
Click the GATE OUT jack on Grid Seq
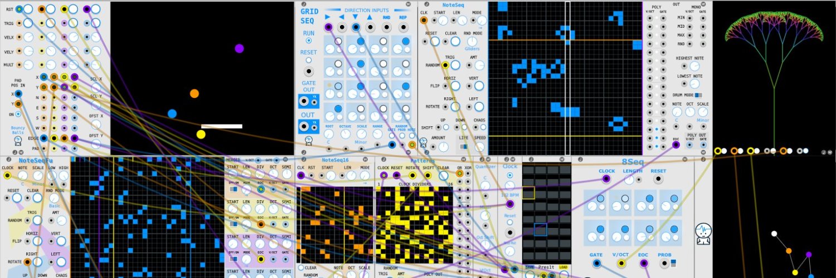click(x=304, y=101)
